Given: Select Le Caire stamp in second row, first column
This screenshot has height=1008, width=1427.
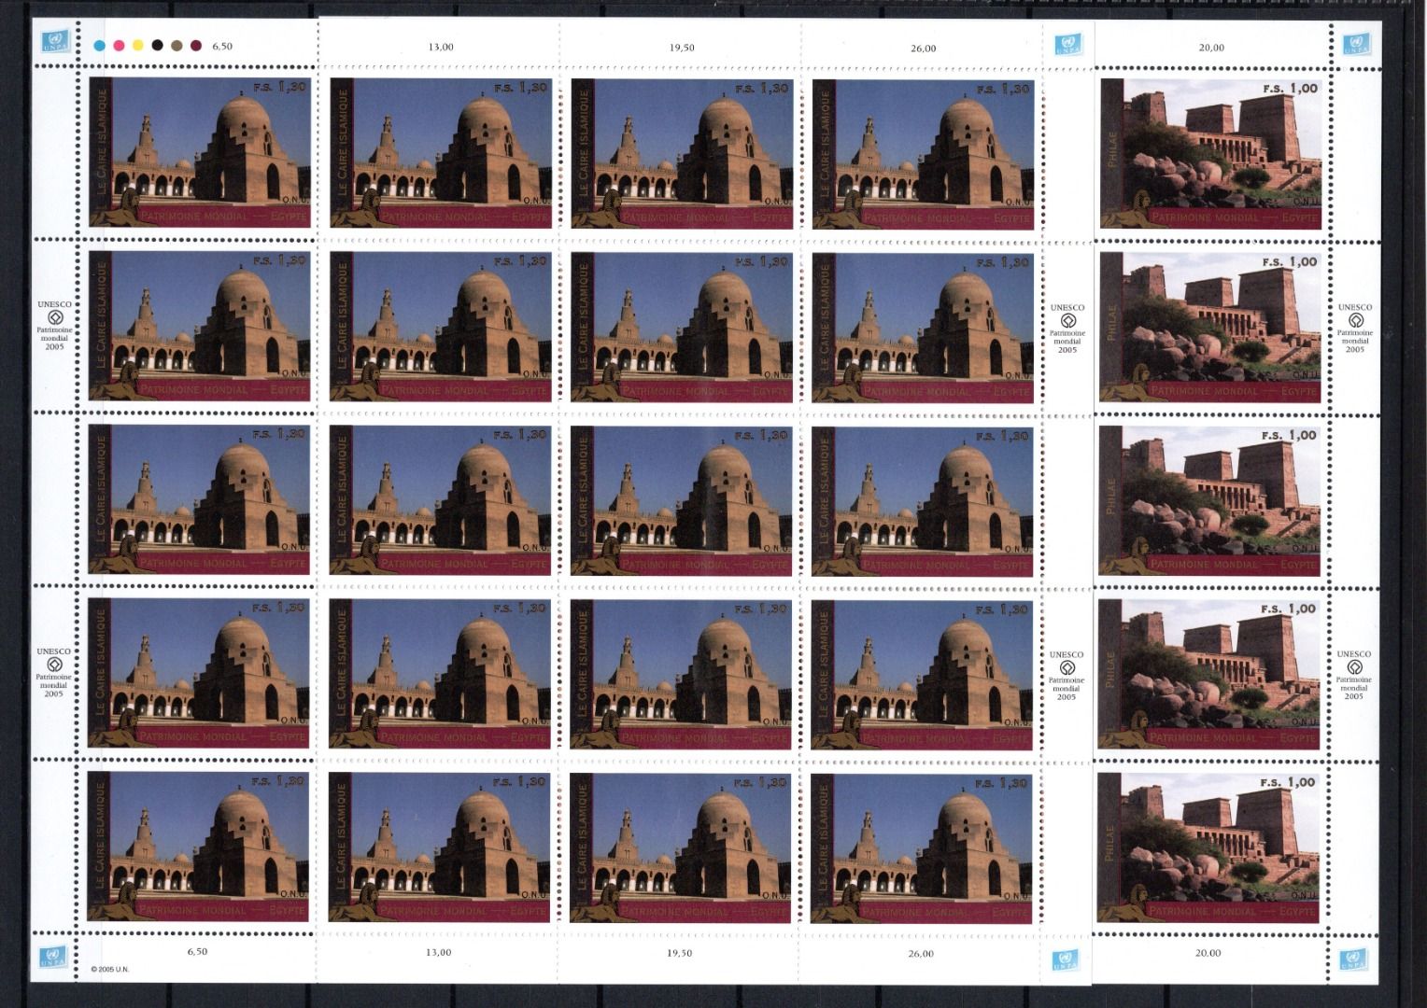Looking at the screenshot, I should coord(199,326).
